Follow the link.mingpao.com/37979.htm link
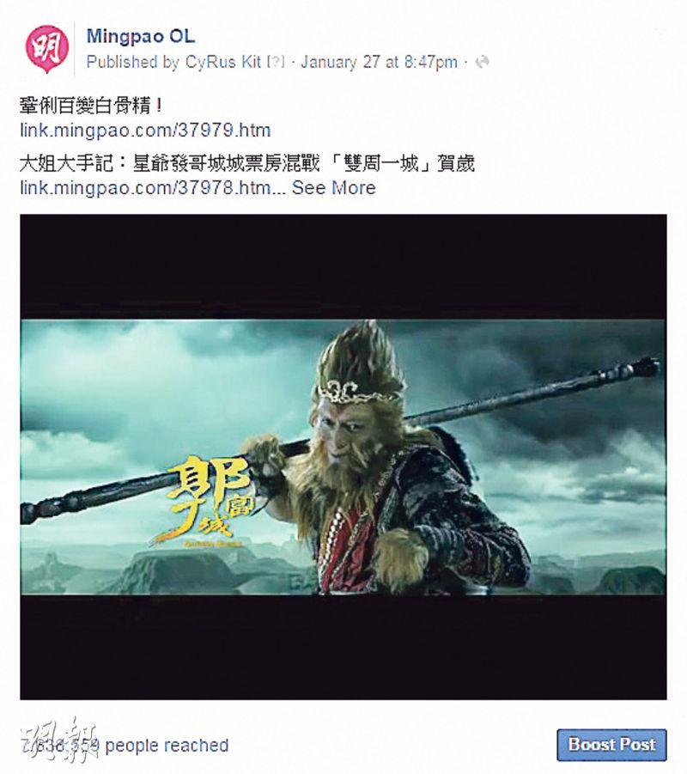Image resolution: width=687 pixels, height=774 pixels. (145, 131)
